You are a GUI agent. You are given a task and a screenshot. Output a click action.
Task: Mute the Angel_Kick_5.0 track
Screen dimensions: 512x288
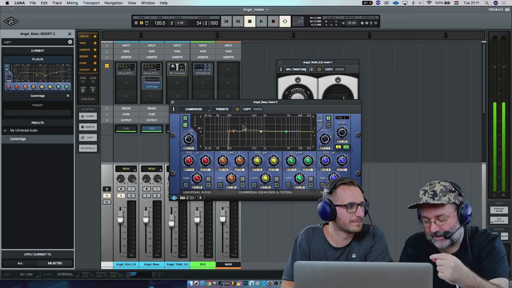click(x=131, y=196)
